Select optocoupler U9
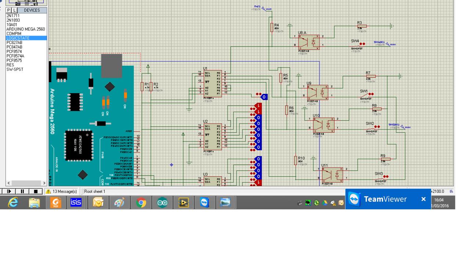Screen dimensions: 470x264 click(318, 92)
